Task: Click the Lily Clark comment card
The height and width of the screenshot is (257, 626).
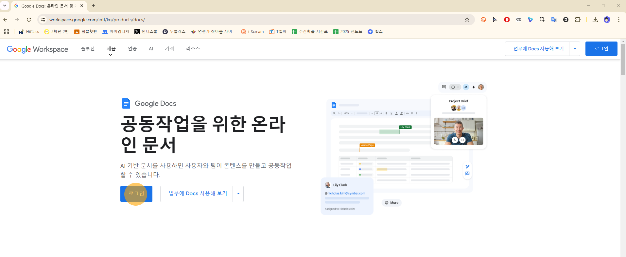Action: coord(347,196)
